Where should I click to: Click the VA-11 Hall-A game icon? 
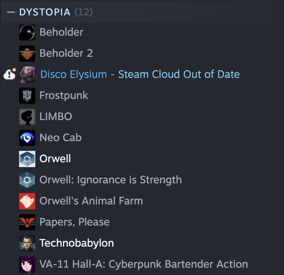27,264
